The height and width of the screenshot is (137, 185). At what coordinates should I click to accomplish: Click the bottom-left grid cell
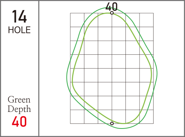coord(77,117)
